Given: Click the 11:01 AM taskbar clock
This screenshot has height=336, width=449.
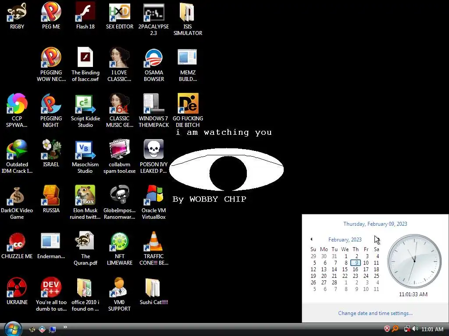Looking at the screenshot, I should coord(432,329).
